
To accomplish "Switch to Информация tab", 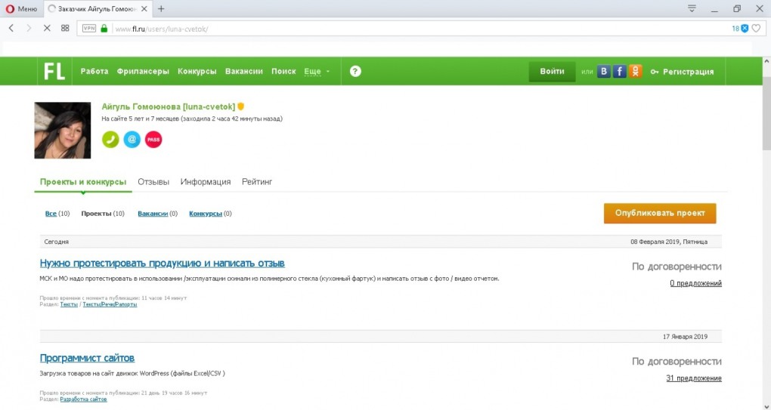I will point(206,182).
